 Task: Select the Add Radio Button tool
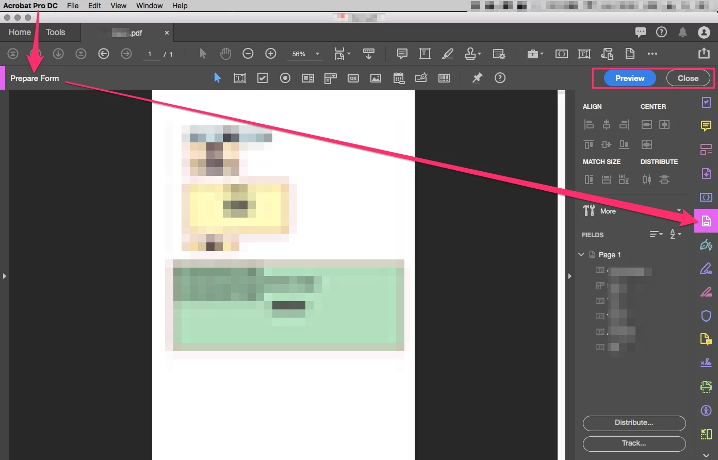(285, 78)
